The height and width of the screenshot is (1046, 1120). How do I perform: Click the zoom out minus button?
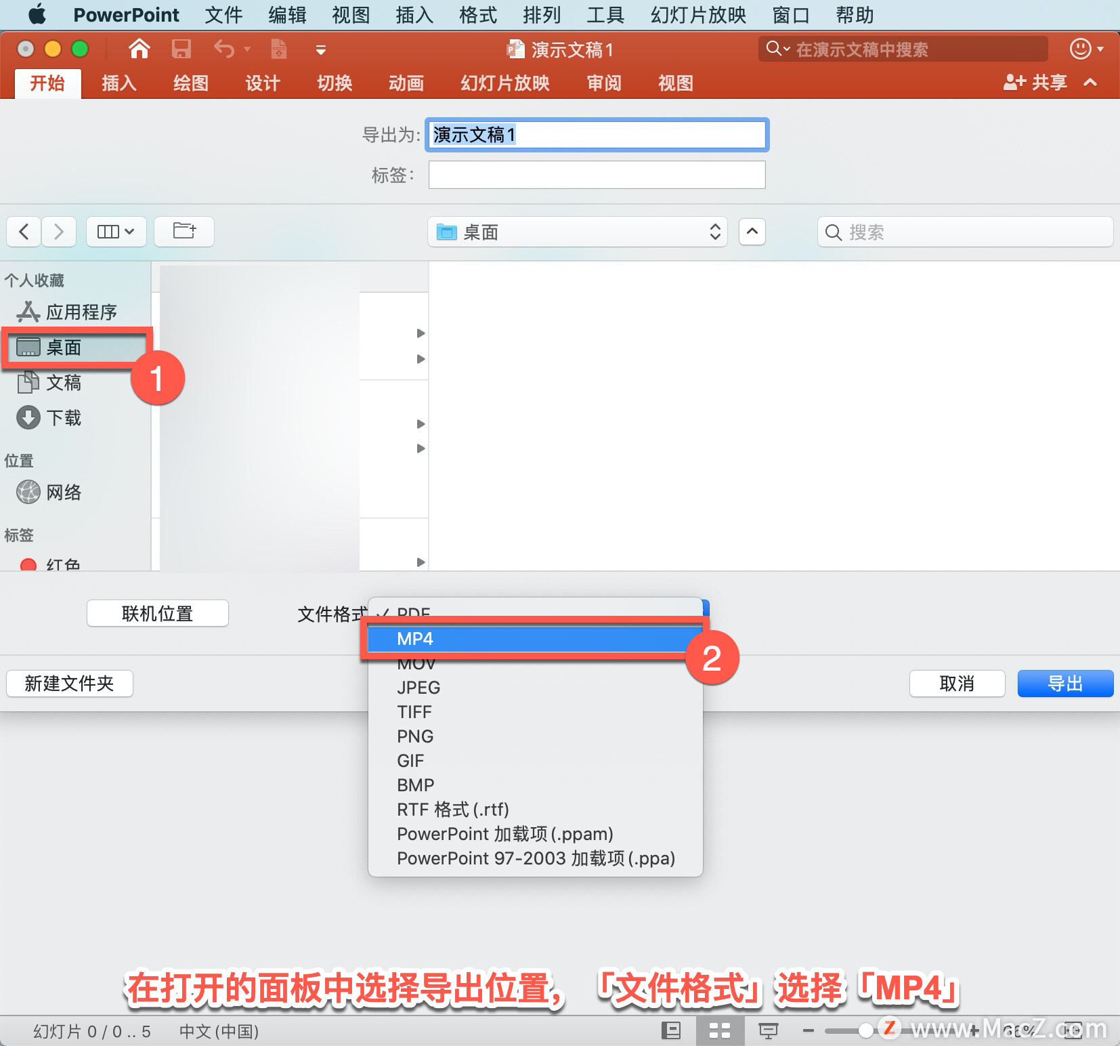tap(808, 1031)
